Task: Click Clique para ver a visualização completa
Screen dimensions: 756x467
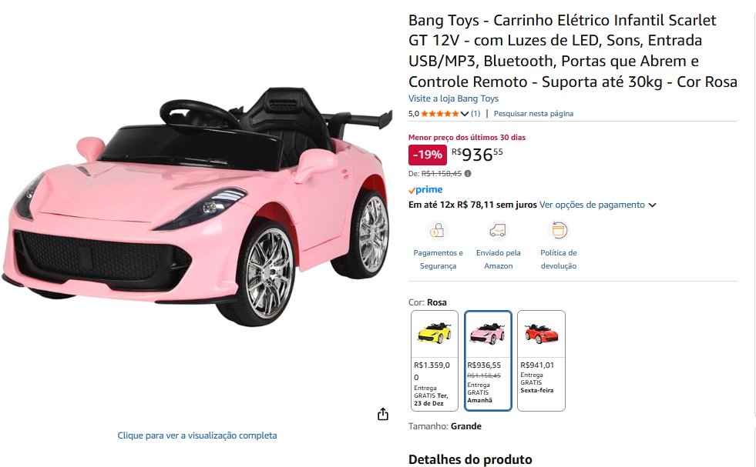Action: (x=197, y=435)
